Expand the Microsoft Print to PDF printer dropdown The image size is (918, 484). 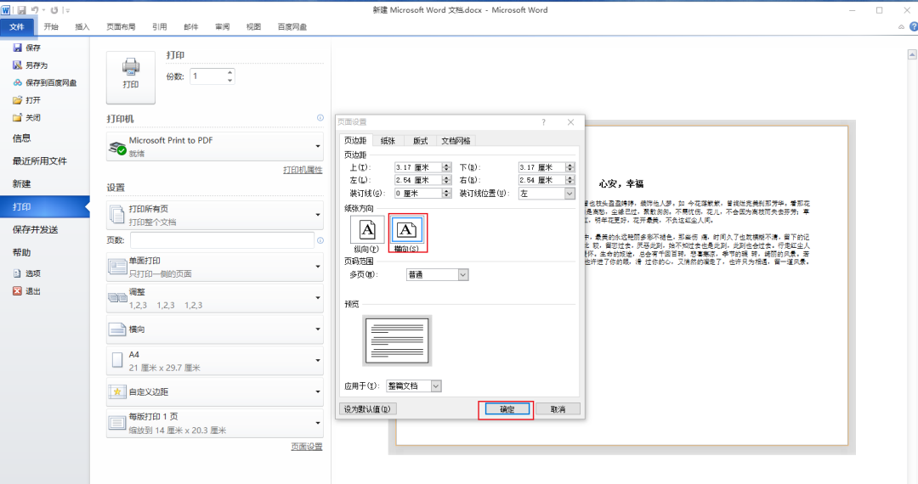[x=318, y=146]
